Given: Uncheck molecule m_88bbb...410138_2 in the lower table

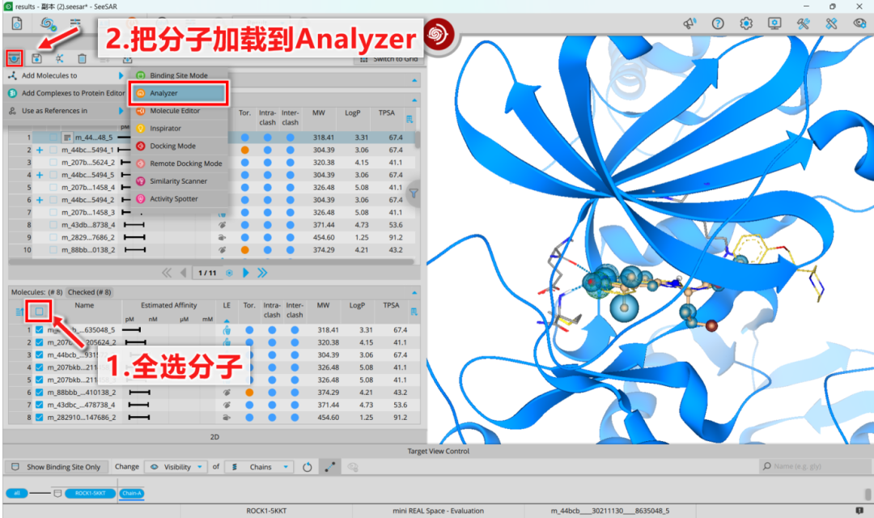Looking at the screenshot, I should point(39,393).
